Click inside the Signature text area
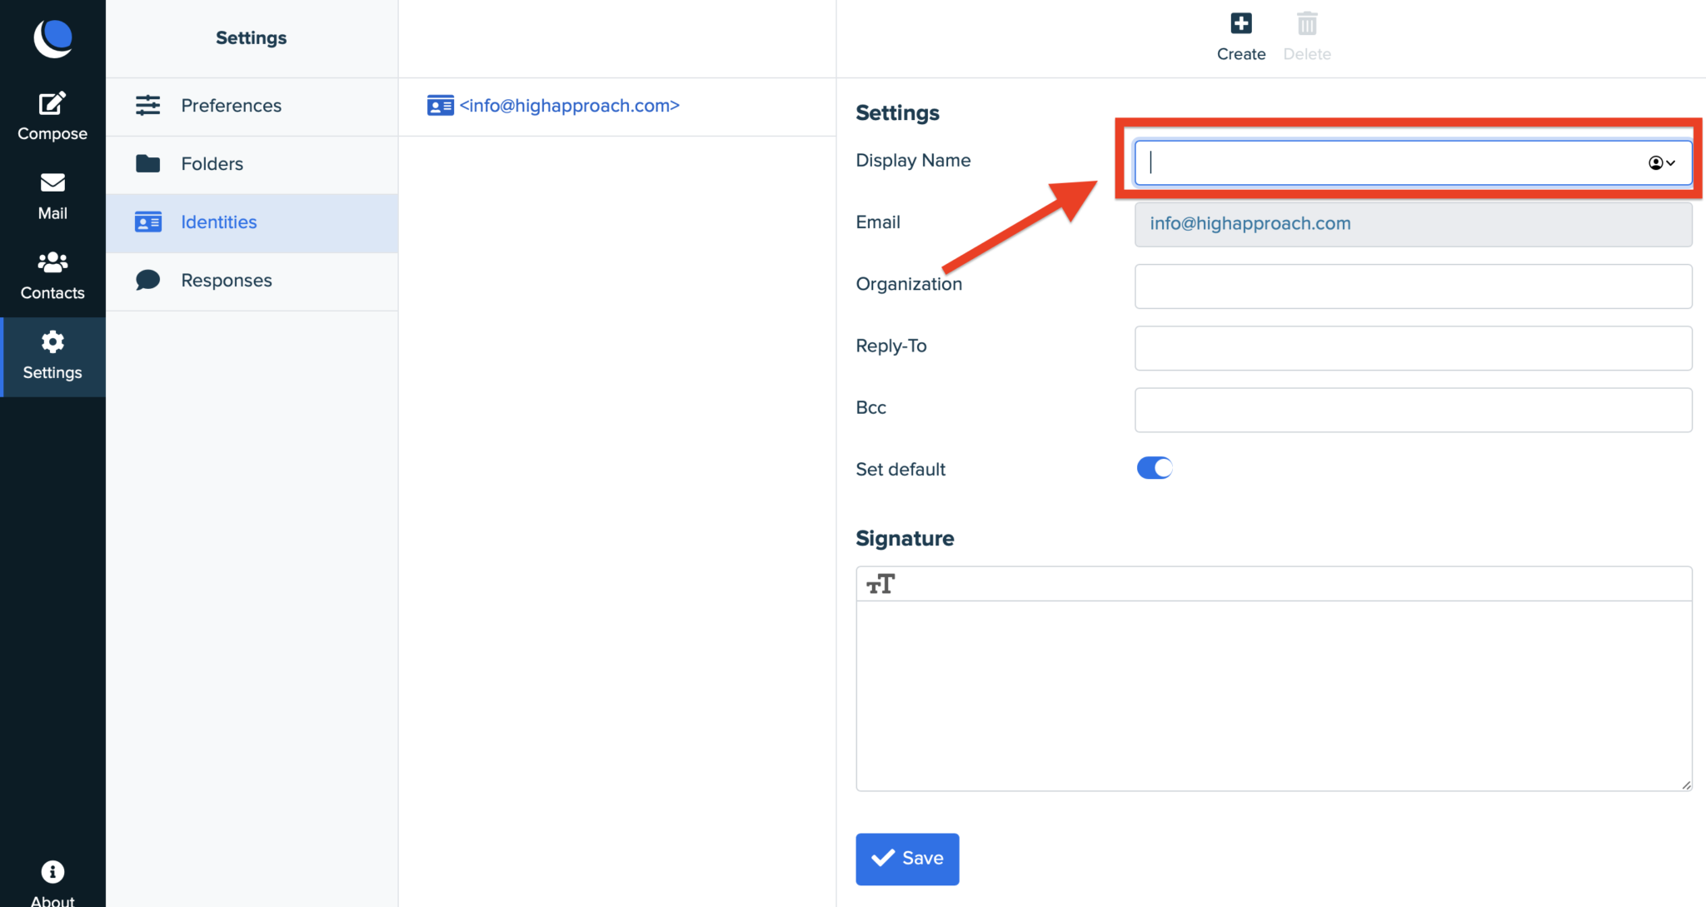 [x=1274, y=695]
